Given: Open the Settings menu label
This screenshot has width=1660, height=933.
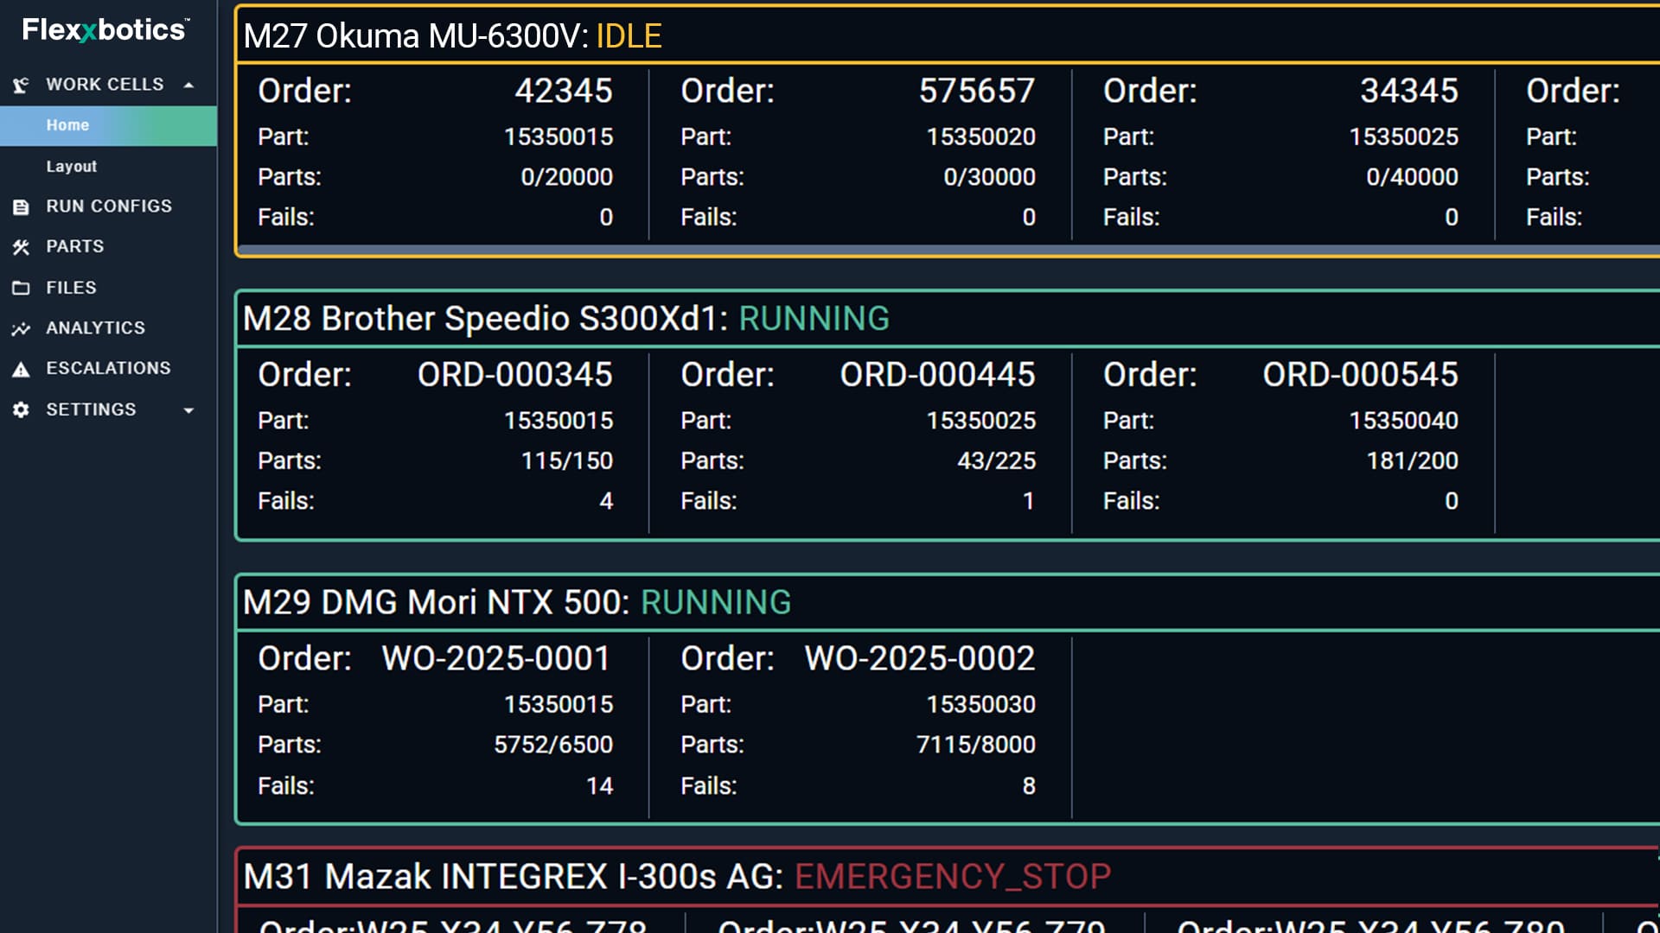Looking at the screenshot, I should coord(91,409).
